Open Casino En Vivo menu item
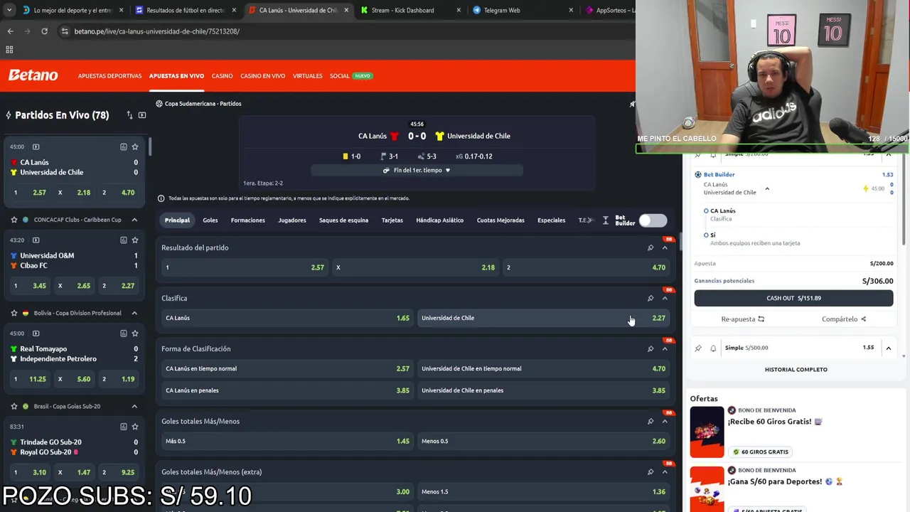The image size is (910, 512). 262,76
